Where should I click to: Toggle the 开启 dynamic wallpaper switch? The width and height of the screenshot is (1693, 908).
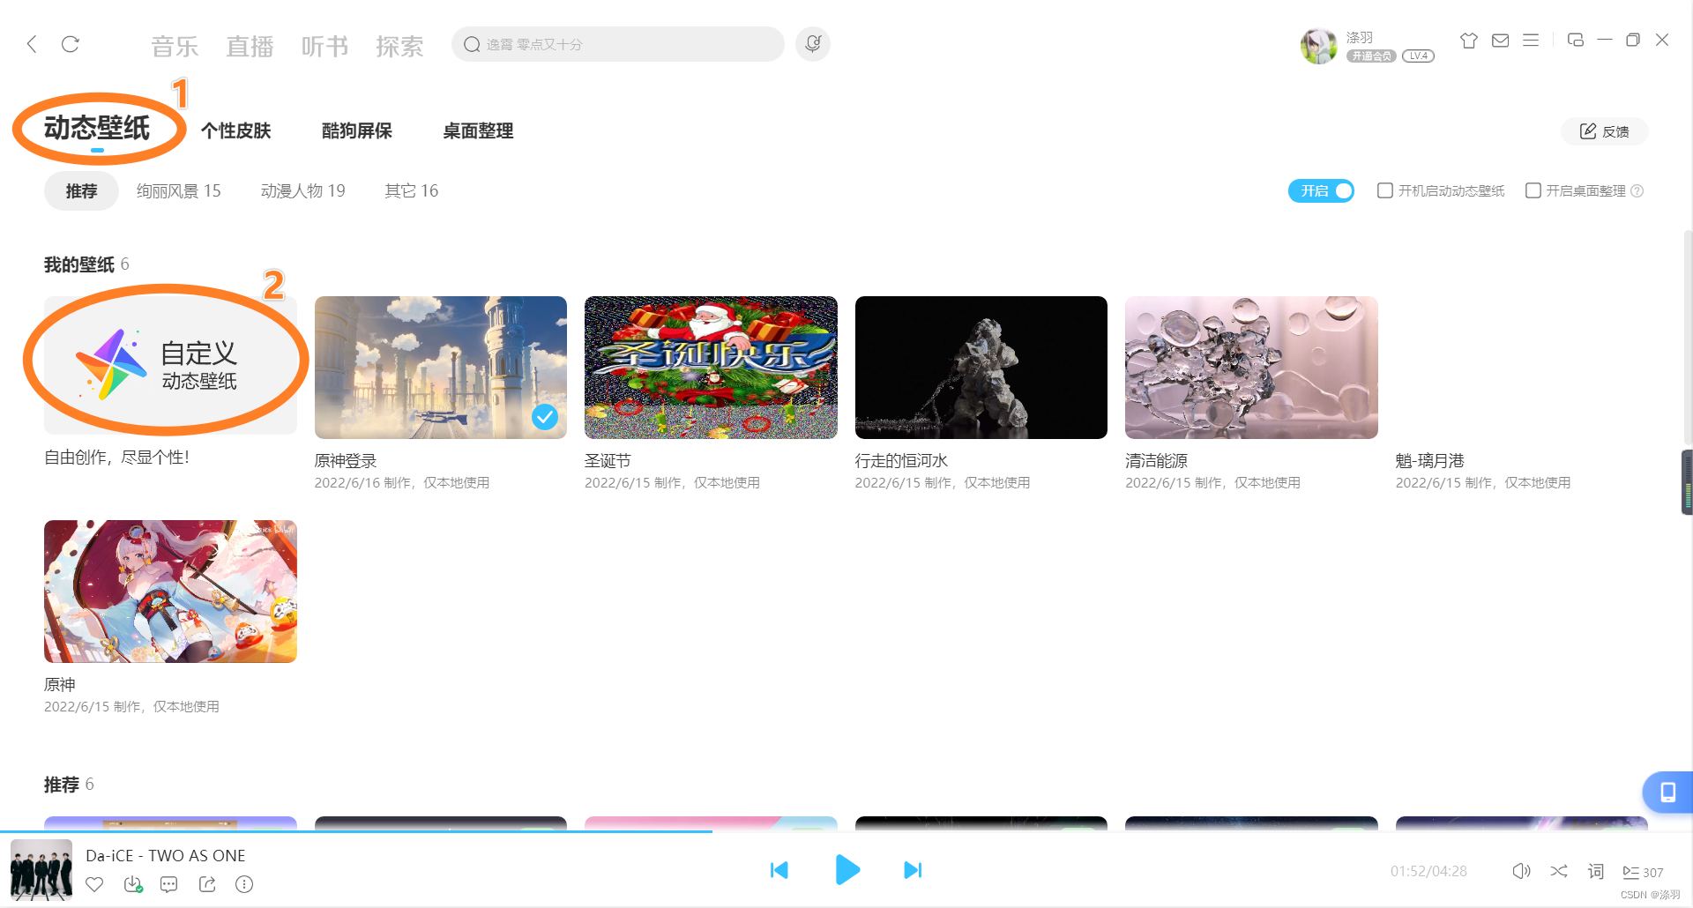pyautogui.click(x=1321, y=191)
